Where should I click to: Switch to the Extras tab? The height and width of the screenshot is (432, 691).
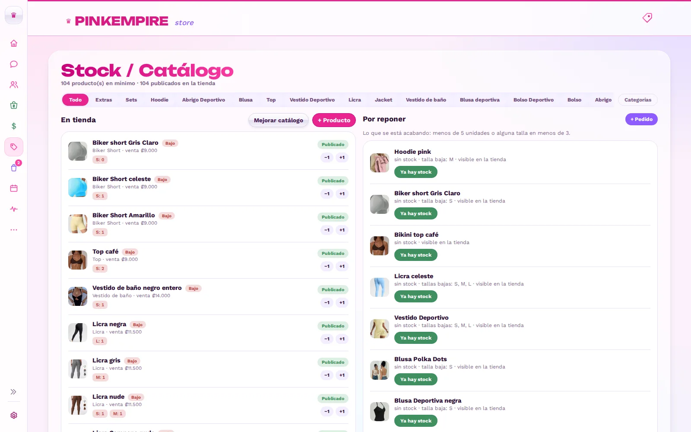[x=104, y=100]
